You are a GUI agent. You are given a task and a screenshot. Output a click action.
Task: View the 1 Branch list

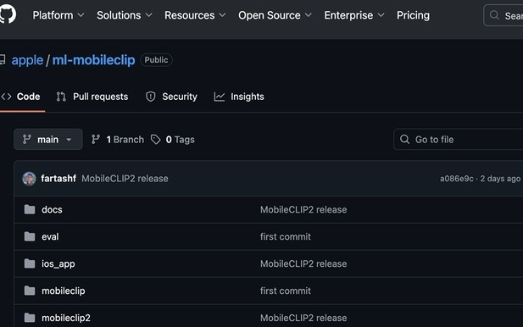pyautogui.click(x=118, y=139)
